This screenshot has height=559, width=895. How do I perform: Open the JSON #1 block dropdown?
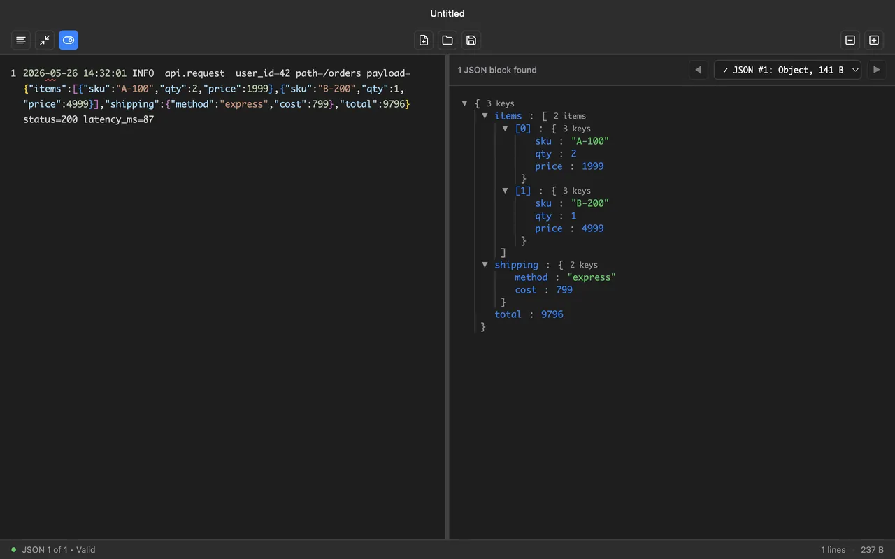(788, 70)
